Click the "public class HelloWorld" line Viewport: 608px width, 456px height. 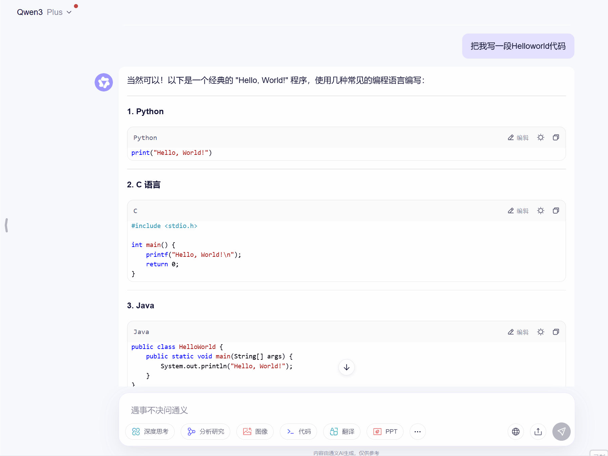pos(177,347)
